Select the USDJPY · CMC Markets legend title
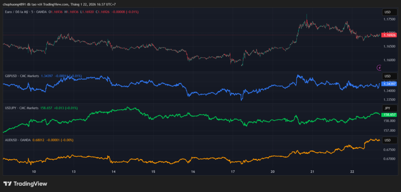Screen dimensions: 401x192 point(21,108)
